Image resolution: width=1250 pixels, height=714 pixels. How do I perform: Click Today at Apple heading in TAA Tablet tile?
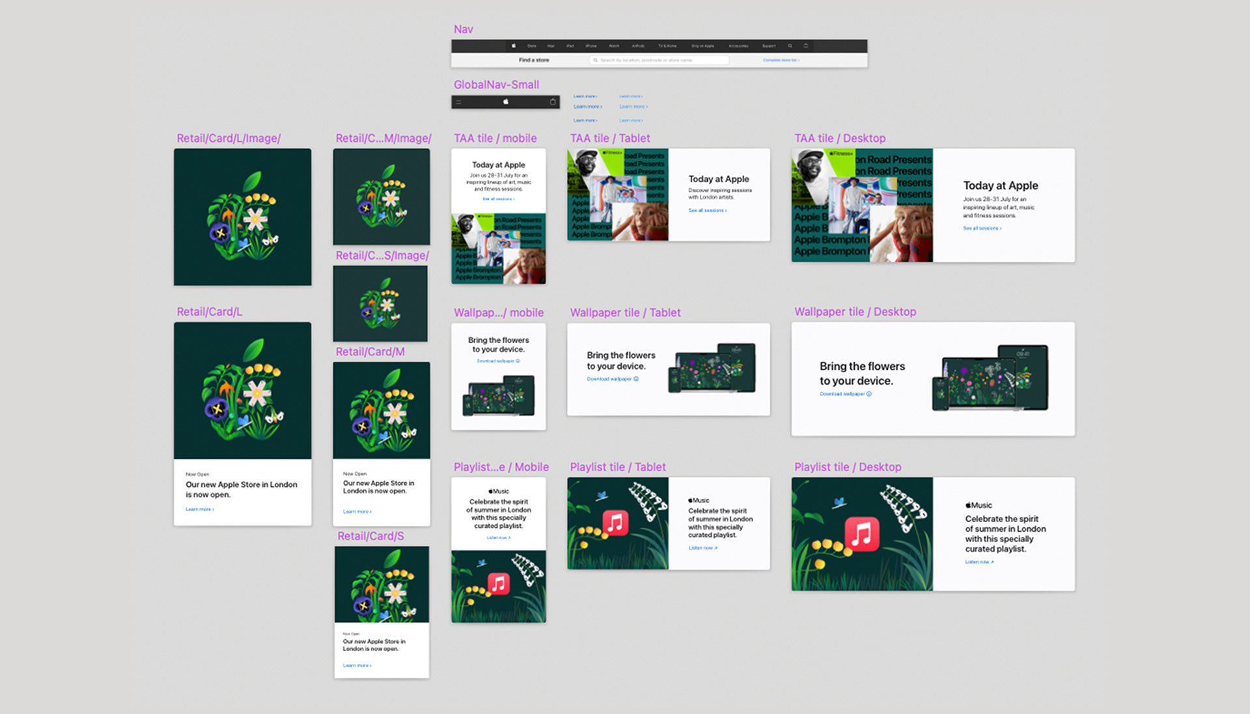pyautogui.click(x=719, y=179)
